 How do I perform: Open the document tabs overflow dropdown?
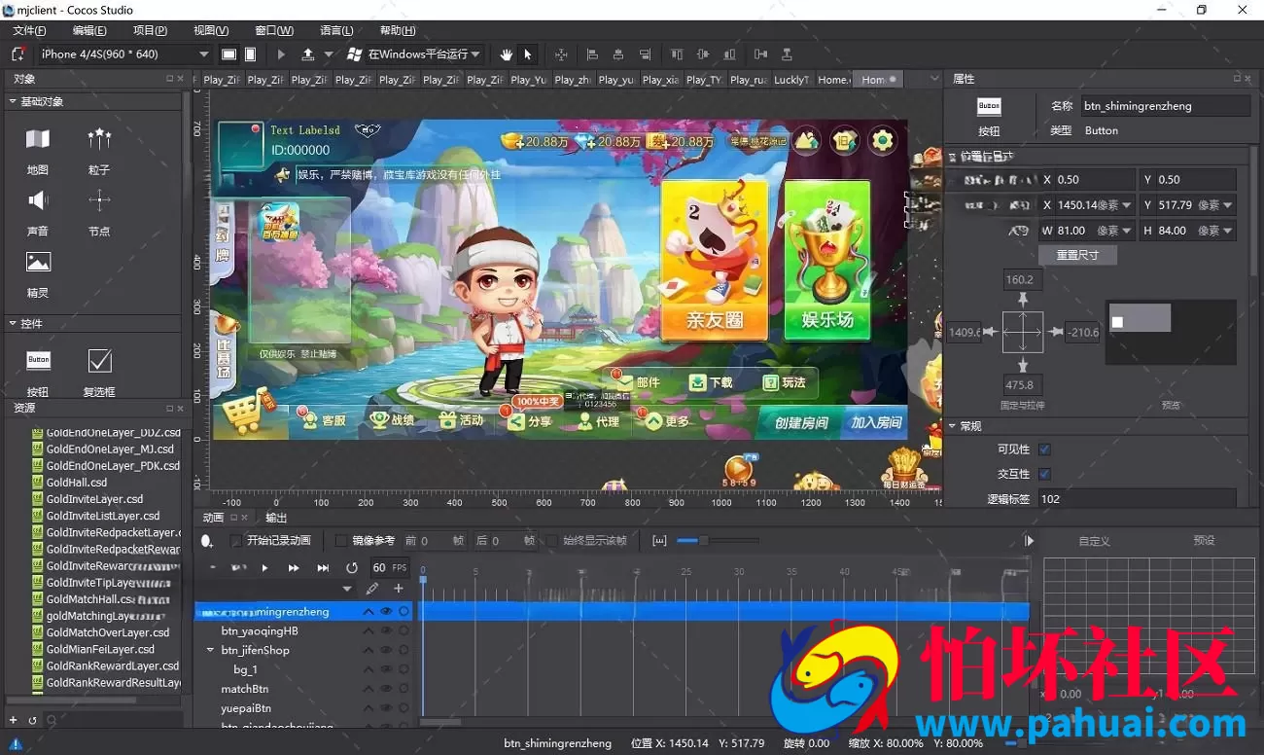point(934,79)
